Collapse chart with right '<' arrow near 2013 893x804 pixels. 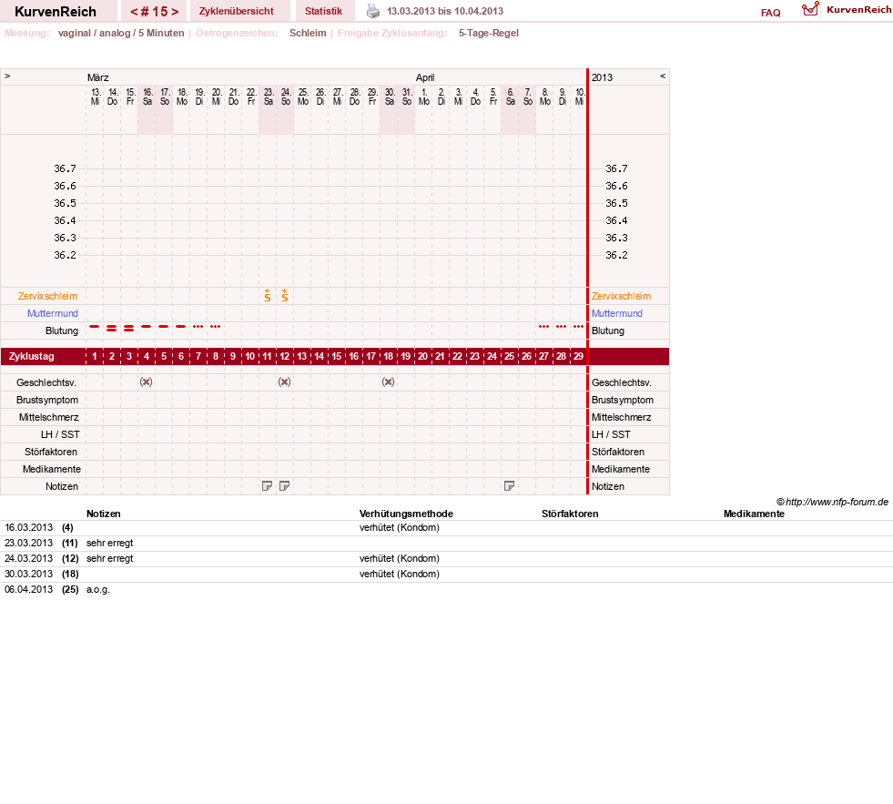pyautogui.click(x=663, y=76)
